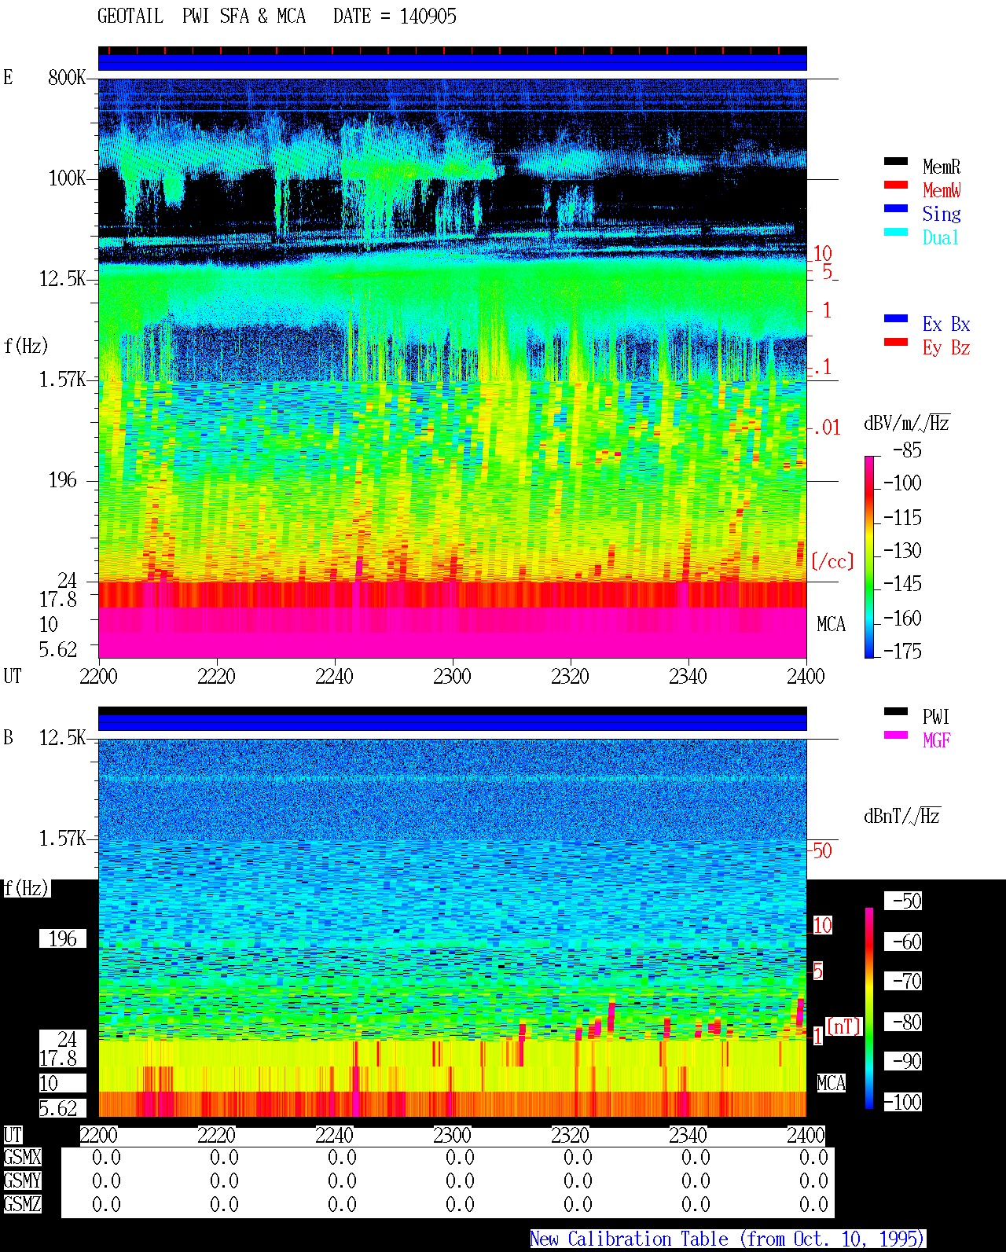Click the blue Ex Bx legend swatch
Viewport: 1006px width, 1252px height.
click(896, 318)
